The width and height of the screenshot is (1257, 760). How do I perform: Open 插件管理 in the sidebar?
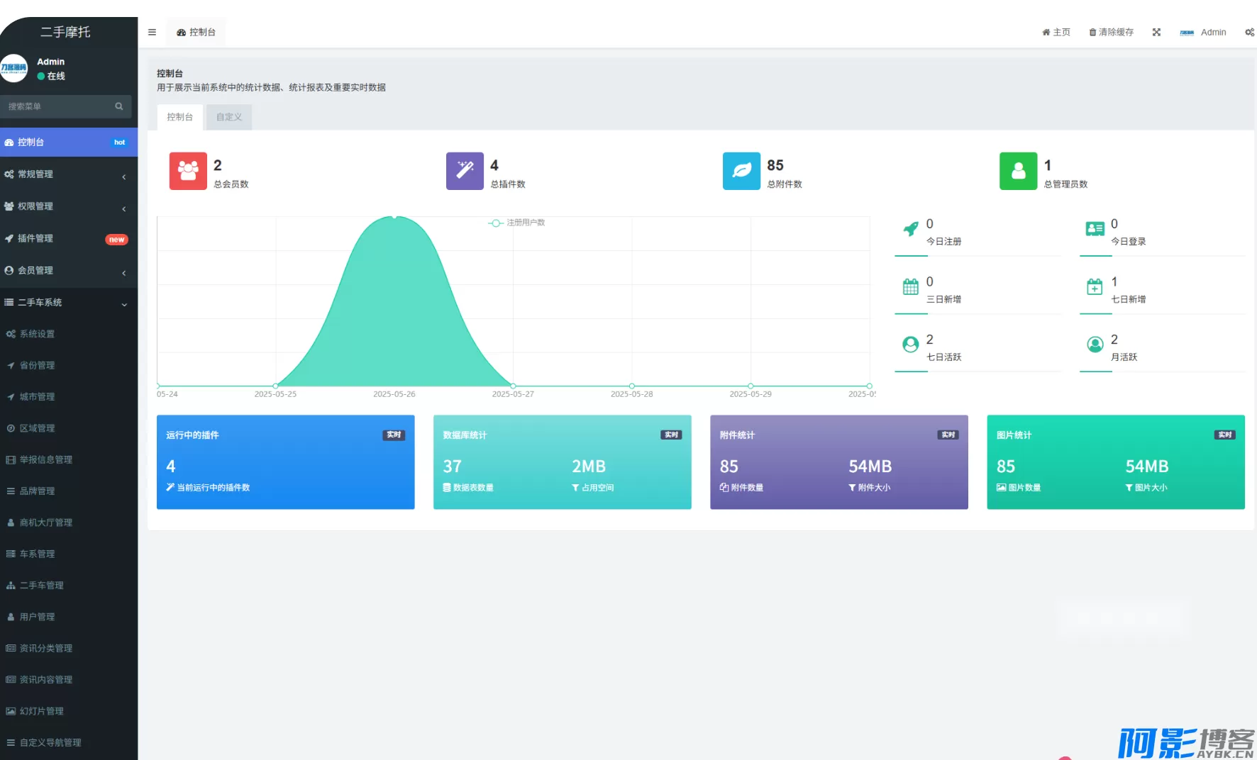(x=68, y=238)
